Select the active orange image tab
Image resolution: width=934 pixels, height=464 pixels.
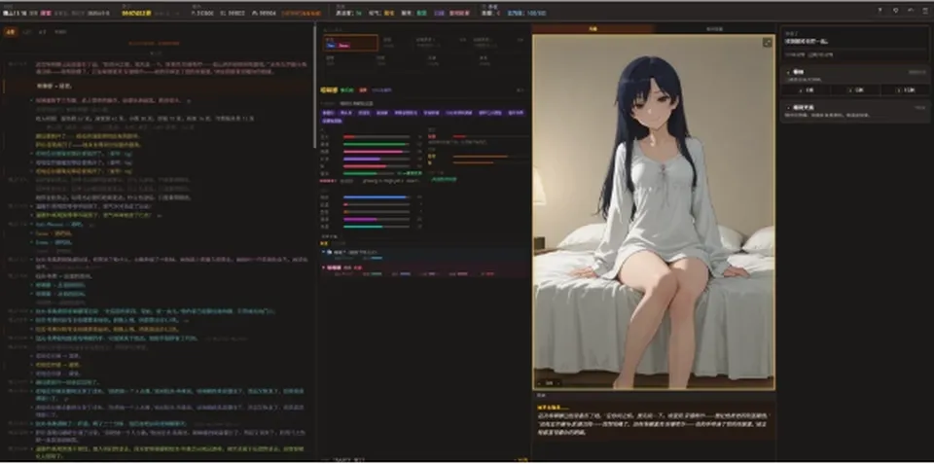[x=593, y=28]
